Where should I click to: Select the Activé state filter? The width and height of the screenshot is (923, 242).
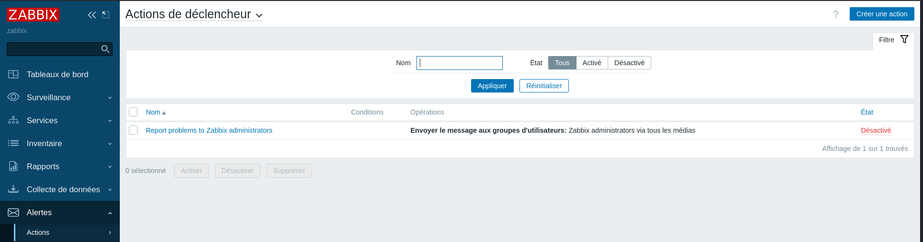pos(592,63)
